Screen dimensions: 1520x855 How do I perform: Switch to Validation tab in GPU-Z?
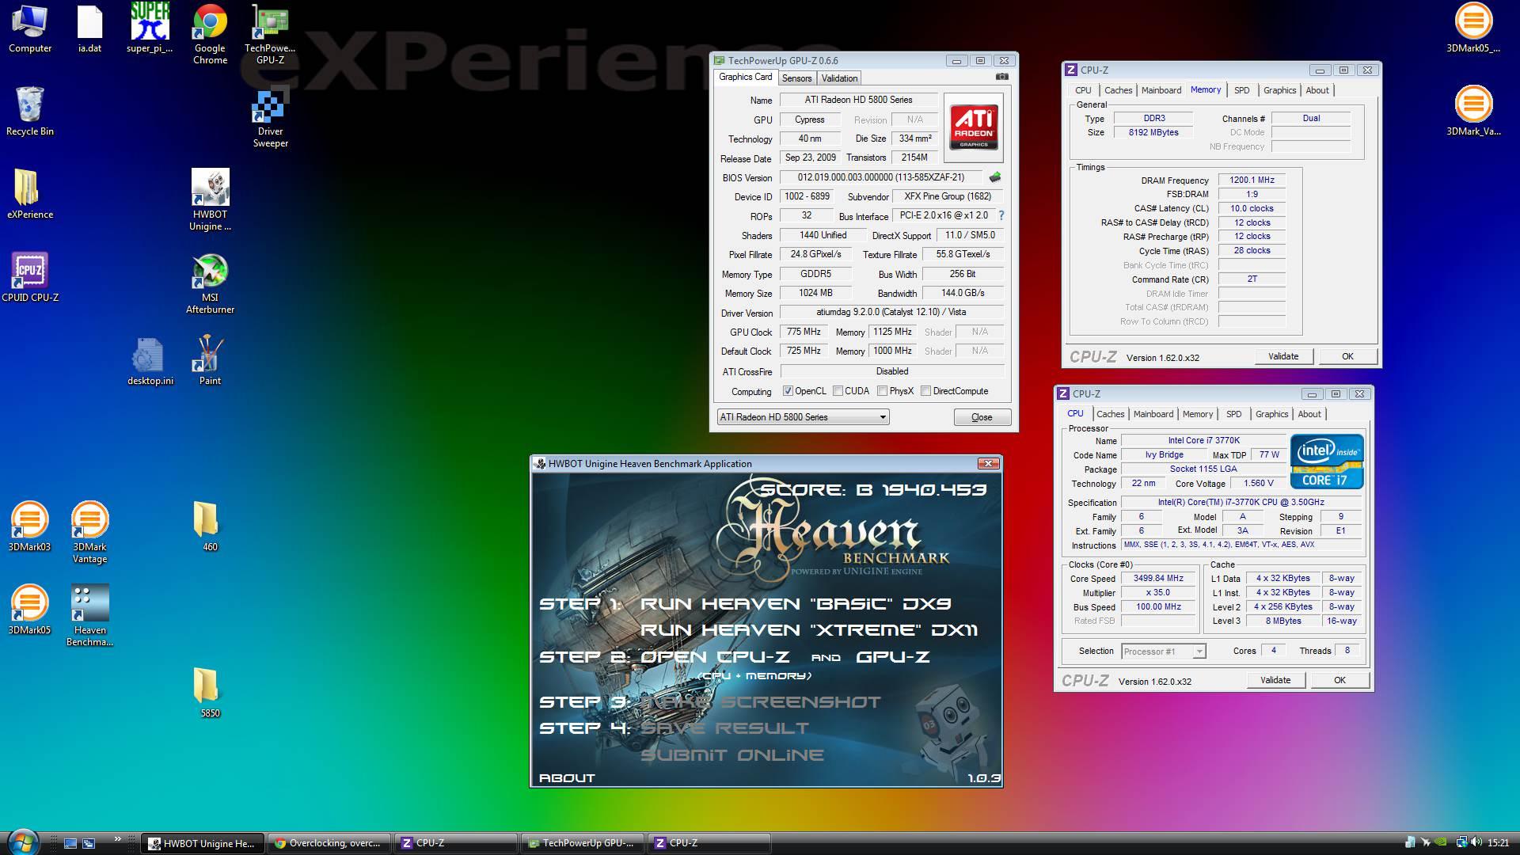point(839,78)
